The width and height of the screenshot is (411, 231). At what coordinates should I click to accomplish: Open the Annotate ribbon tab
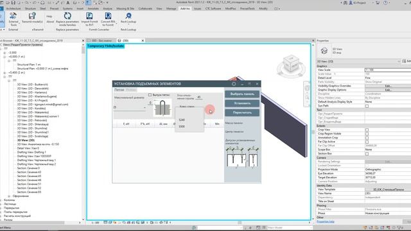[93, 8]
